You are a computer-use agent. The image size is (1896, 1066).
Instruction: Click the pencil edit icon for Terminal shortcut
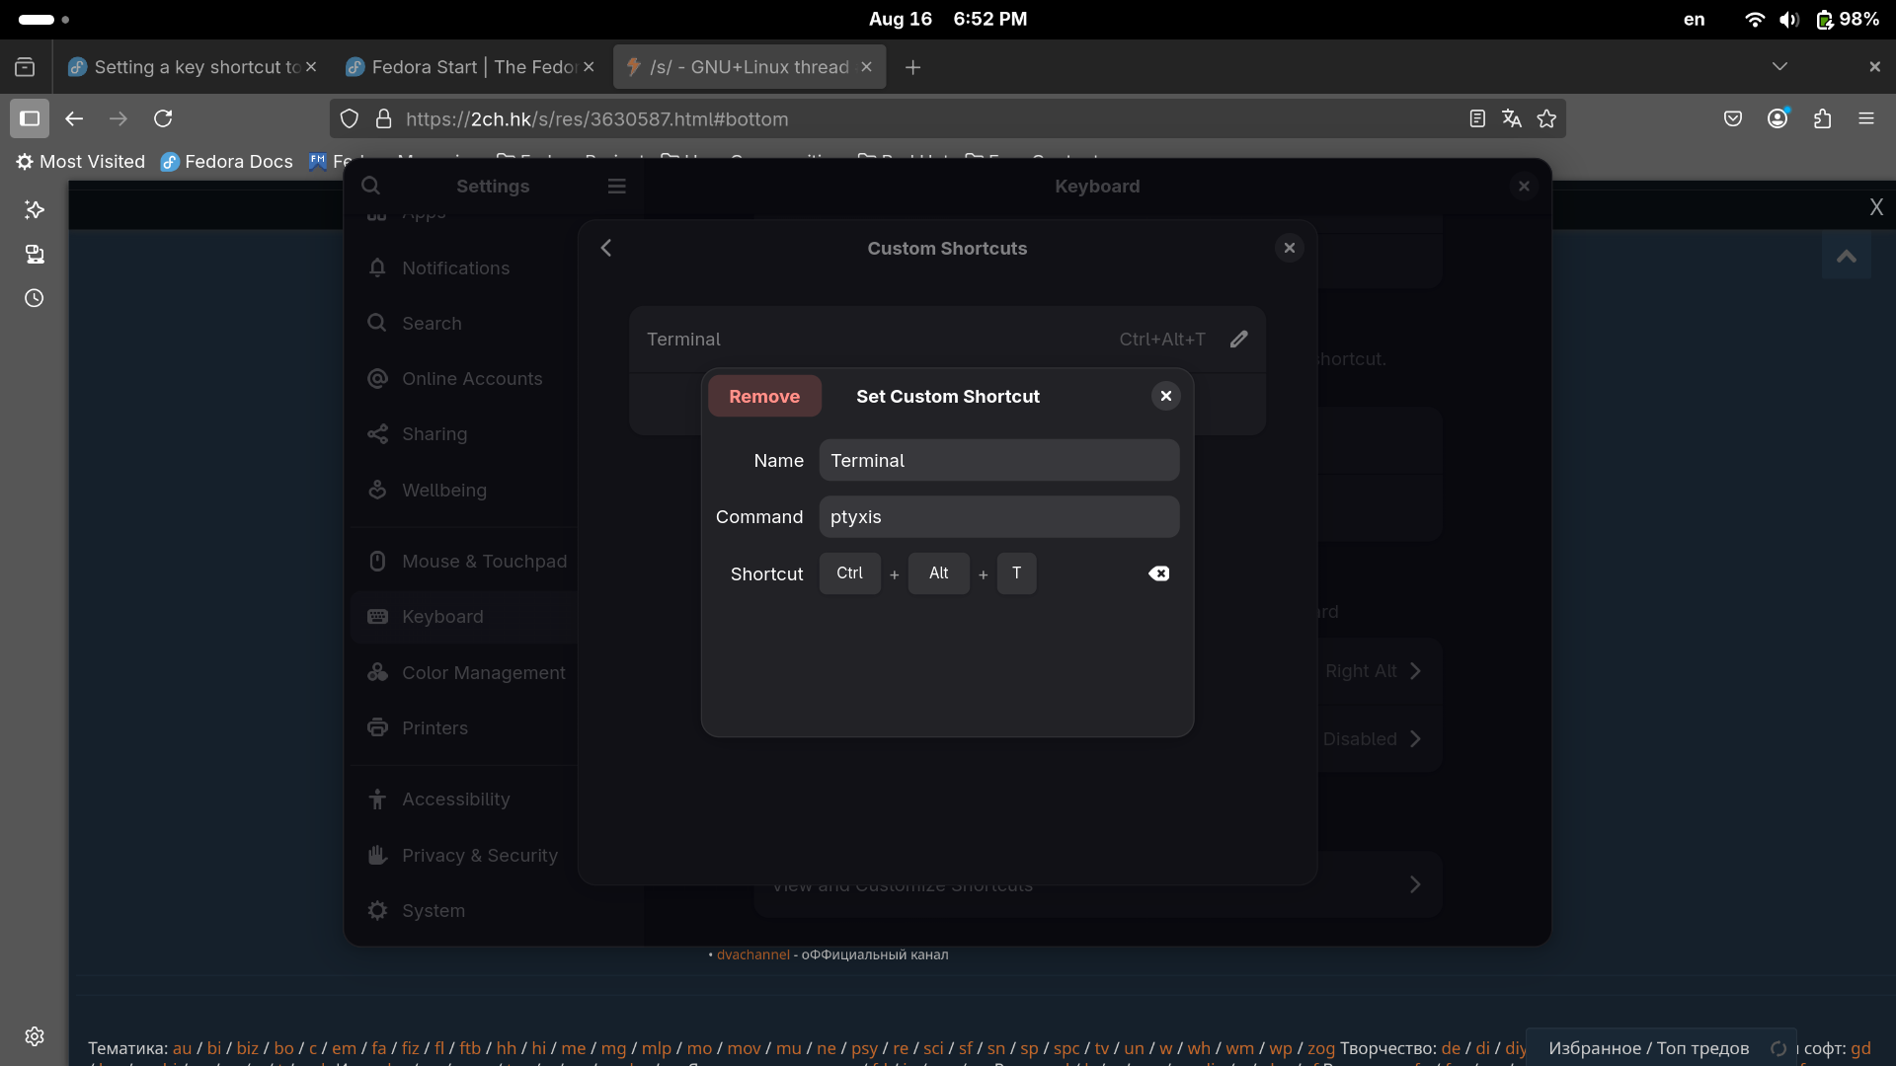click(x=1238, y=340)
